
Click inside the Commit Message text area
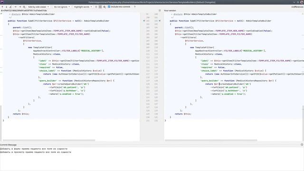[x=152, y=159]
